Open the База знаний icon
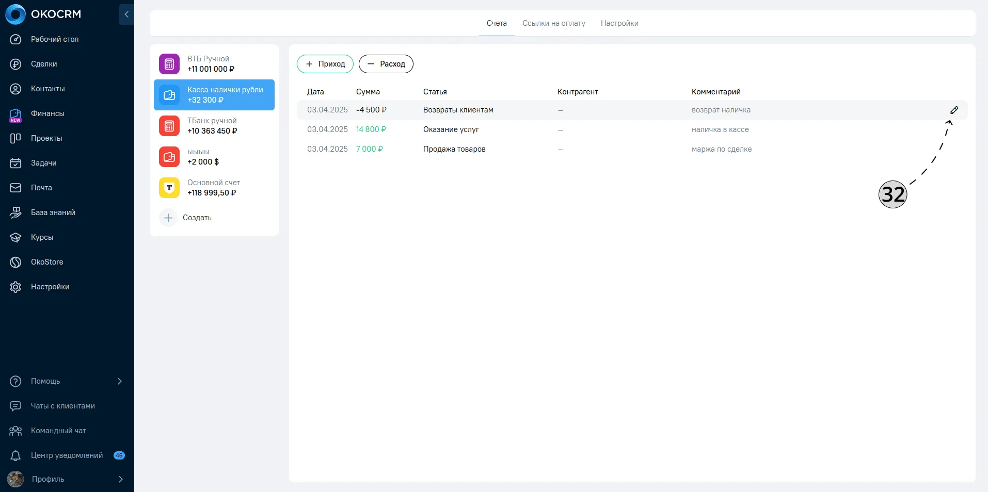Screen dimensions: 988x492 [x=15, y=212]
